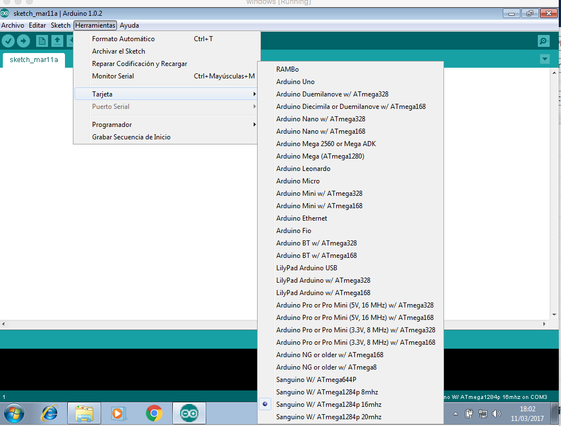561x426 pixels.
Task: Select Sanguino W/ ATmega1284p 20mhz
Action: [351, 417]
